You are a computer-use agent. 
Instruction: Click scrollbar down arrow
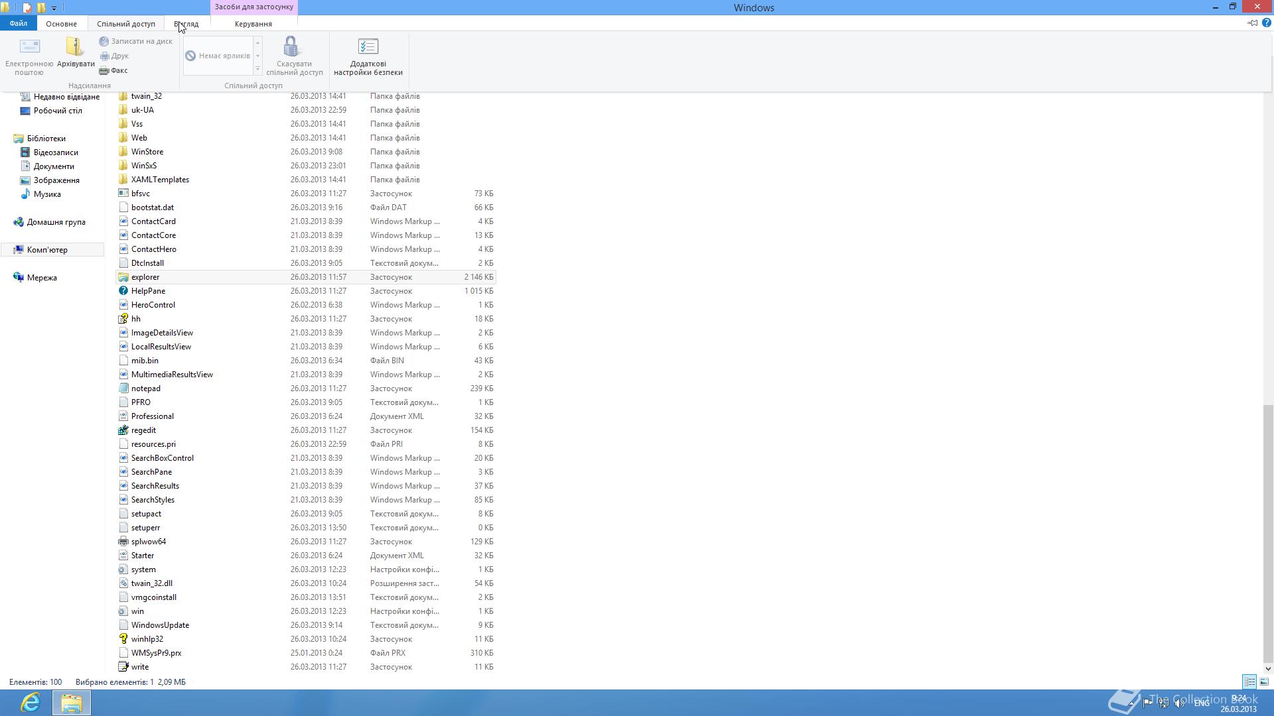pos(1268,668)
